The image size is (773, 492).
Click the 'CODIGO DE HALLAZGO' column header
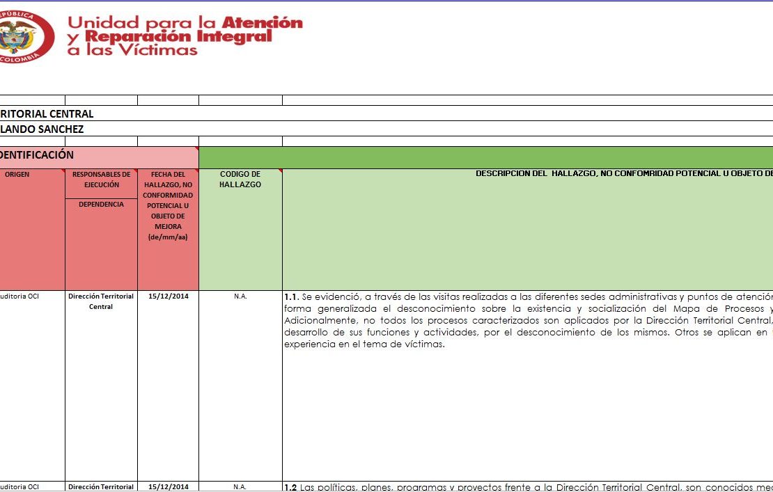(240, 230)
